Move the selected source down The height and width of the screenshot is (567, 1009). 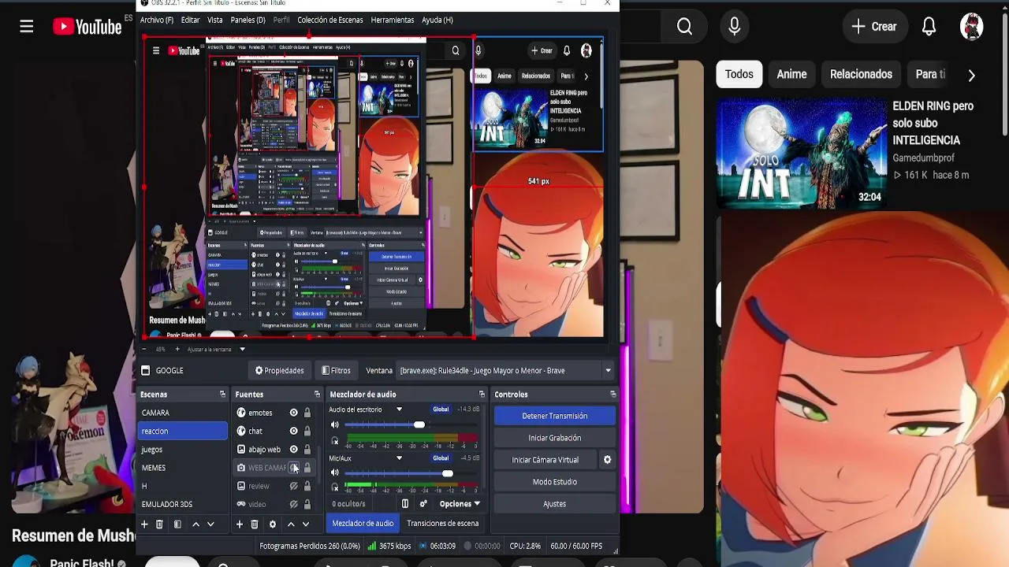click(306, 524)
